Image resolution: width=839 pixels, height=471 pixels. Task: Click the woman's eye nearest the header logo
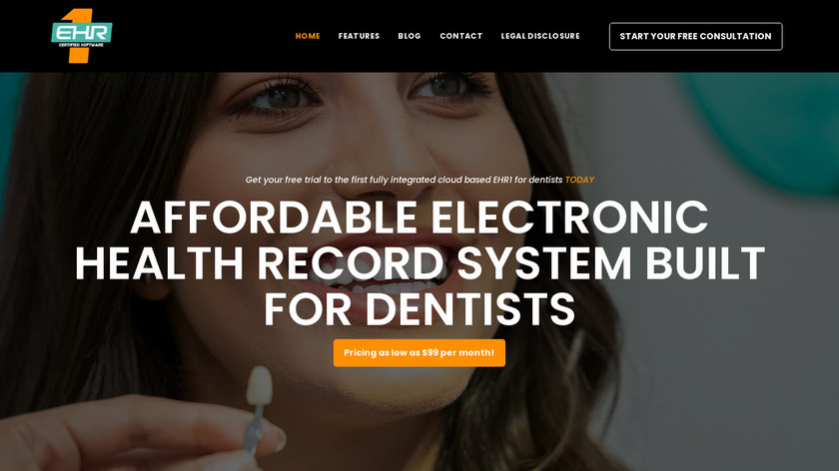click(x=279, y=96)
